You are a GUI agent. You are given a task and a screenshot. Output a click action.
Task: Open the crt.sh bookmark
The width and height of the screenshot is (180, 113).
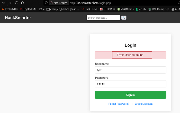[x=141, y=9]
